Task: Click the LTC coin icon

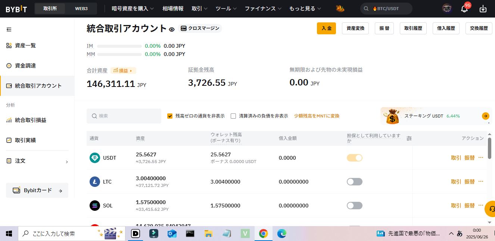Action: click(95, 182)
